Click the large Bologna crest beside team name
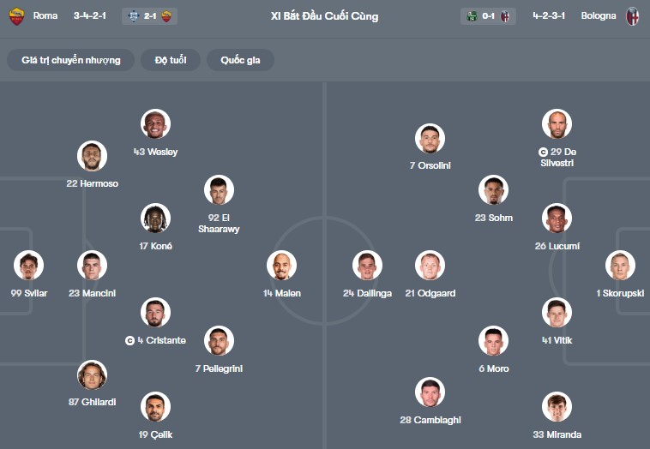Screen dimensions: 650x449 [633, 15]
